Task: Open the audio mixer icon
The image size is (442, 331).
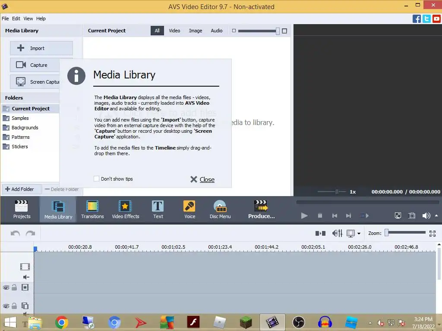Action: [337, 233]
